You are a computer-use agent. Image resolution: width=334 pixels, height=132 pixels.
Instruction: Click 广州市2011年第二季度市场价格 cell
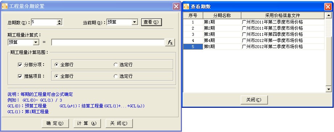pyautogui.click(x=283, y=22)
